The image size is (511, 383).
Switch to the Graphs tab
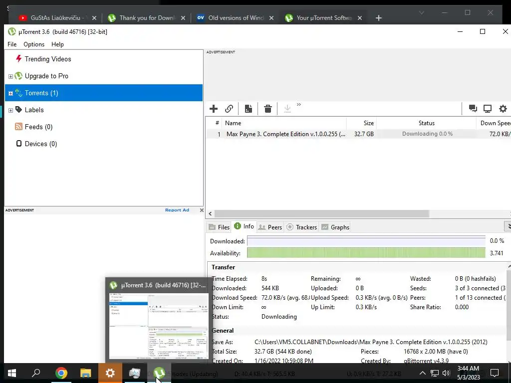pos(335,227)
